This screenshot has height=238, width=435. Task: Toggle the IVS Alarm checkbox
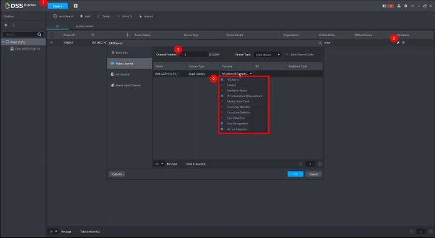(222, 80)
